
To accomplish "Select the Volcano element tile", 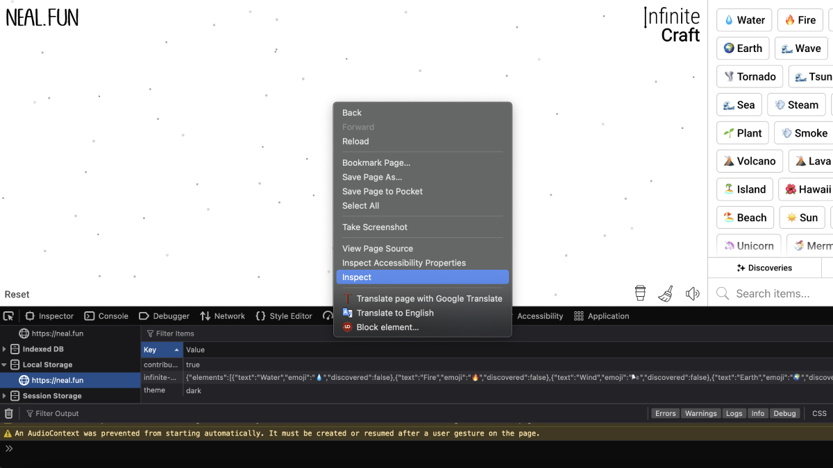I will point(749,161).
